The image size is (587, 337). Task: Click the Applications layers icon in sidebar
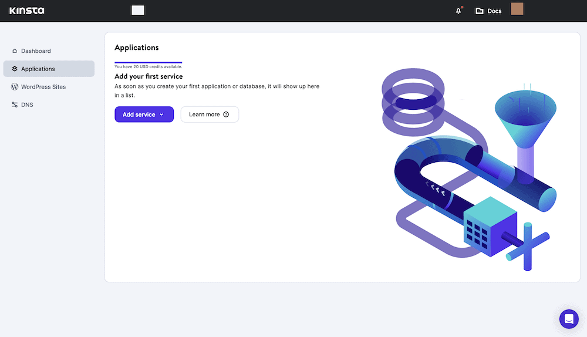(15, 69)
